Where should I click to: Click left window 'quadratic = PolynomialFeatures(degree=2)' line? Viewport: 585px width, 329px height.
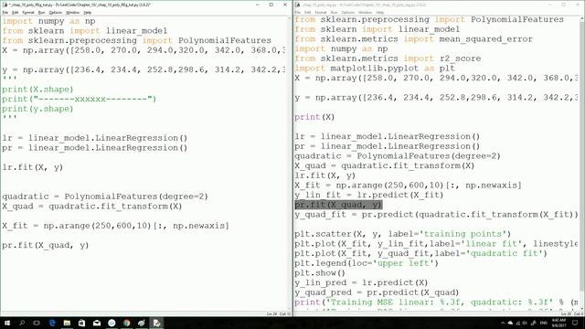(105, 196)
